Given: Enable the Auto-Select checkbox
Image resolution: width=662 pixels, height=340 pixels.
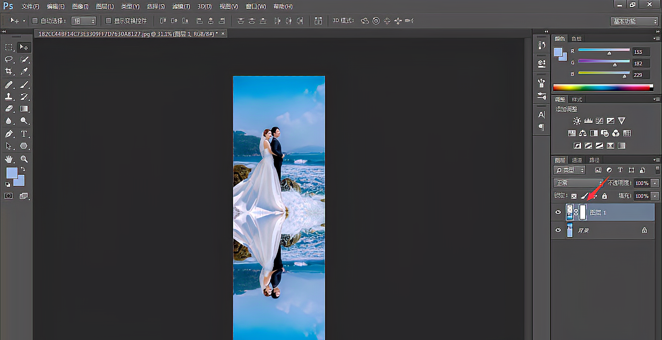Looking at the screenshot, I should (x=35, y=21).
